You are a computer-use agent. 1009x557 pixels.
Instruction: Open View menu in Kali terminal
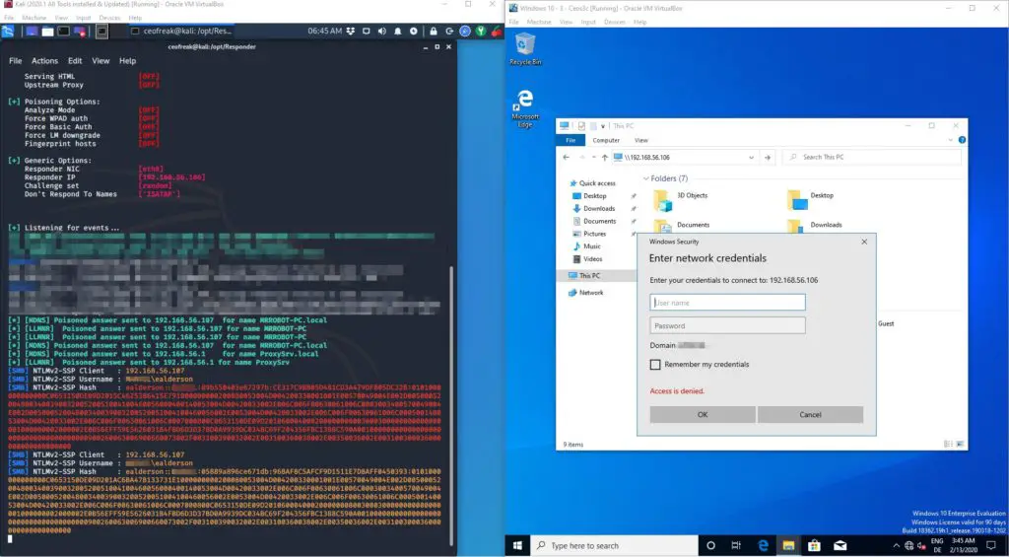point(101,60)
